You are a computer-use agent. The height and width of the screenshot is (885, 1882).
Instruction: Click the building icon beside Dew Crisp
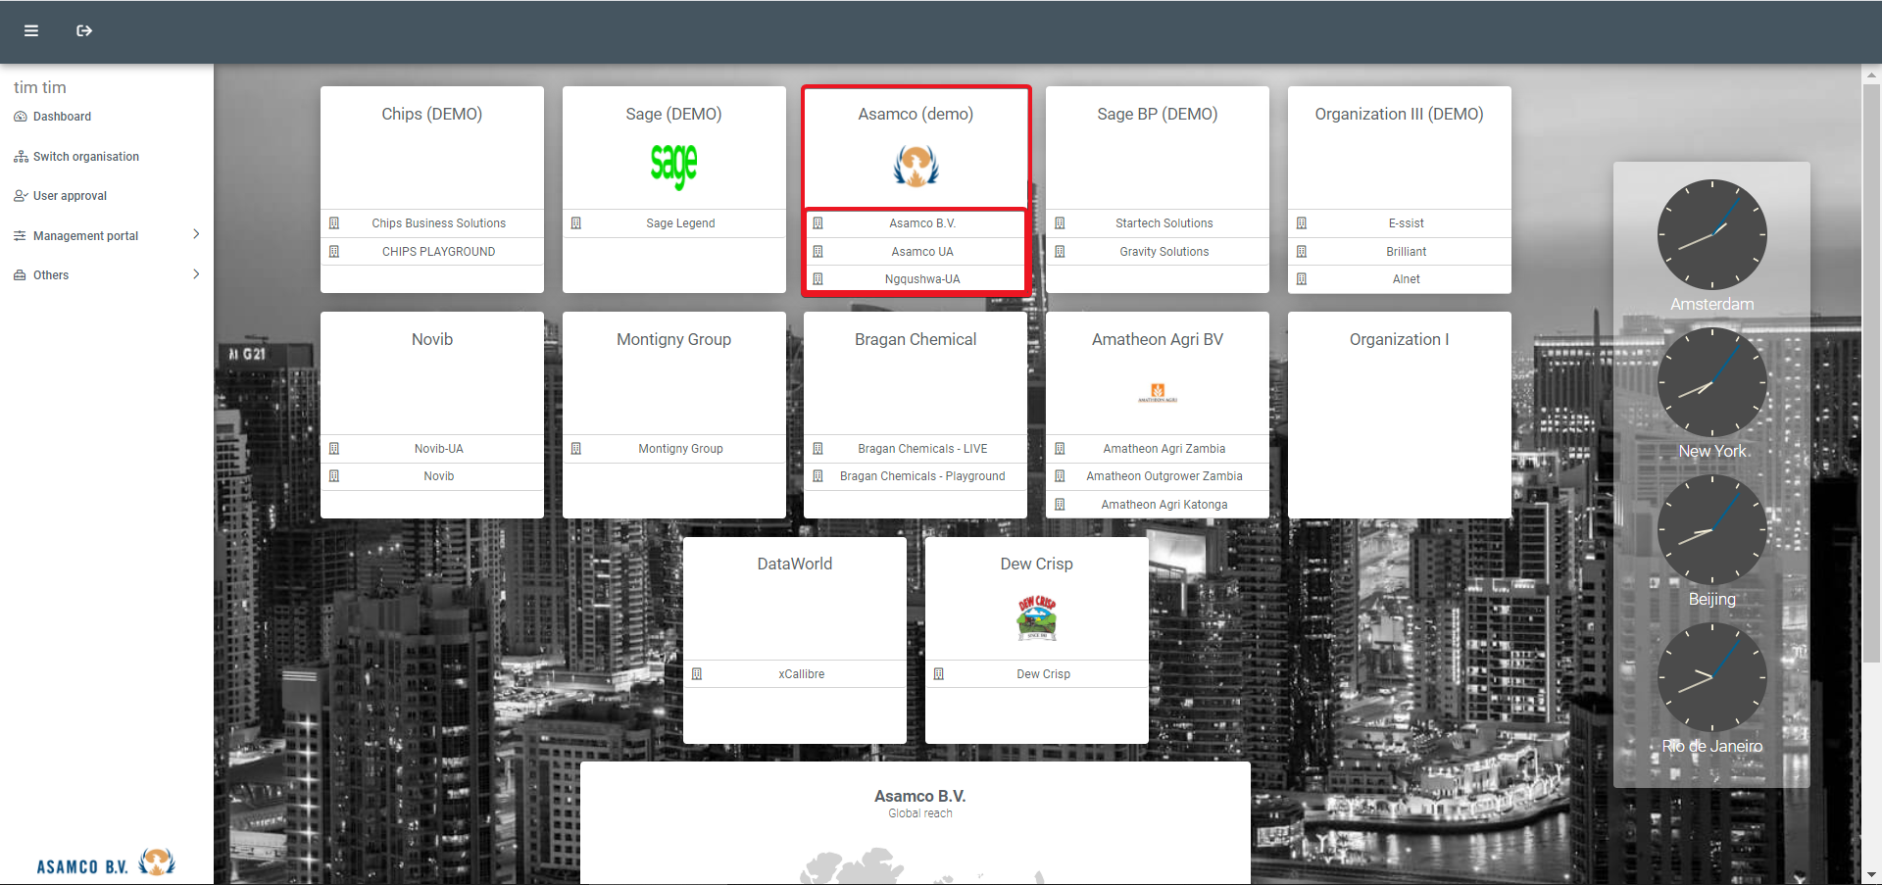coord(939,674)
